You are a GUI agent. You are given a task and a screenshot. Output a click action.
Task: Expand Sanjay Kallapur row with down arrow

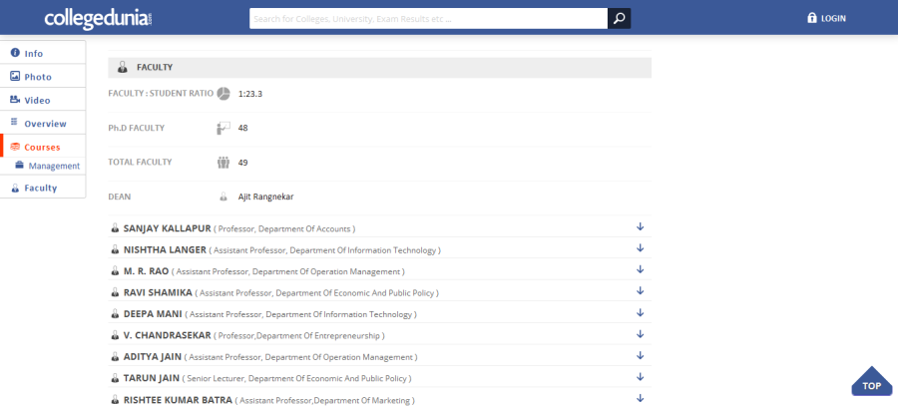tap(641, 226)
